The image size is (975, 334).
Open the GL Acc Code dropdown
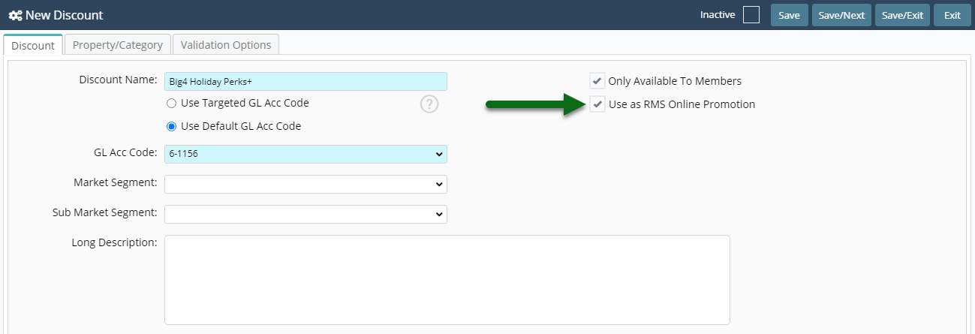(x=305, y=154)
